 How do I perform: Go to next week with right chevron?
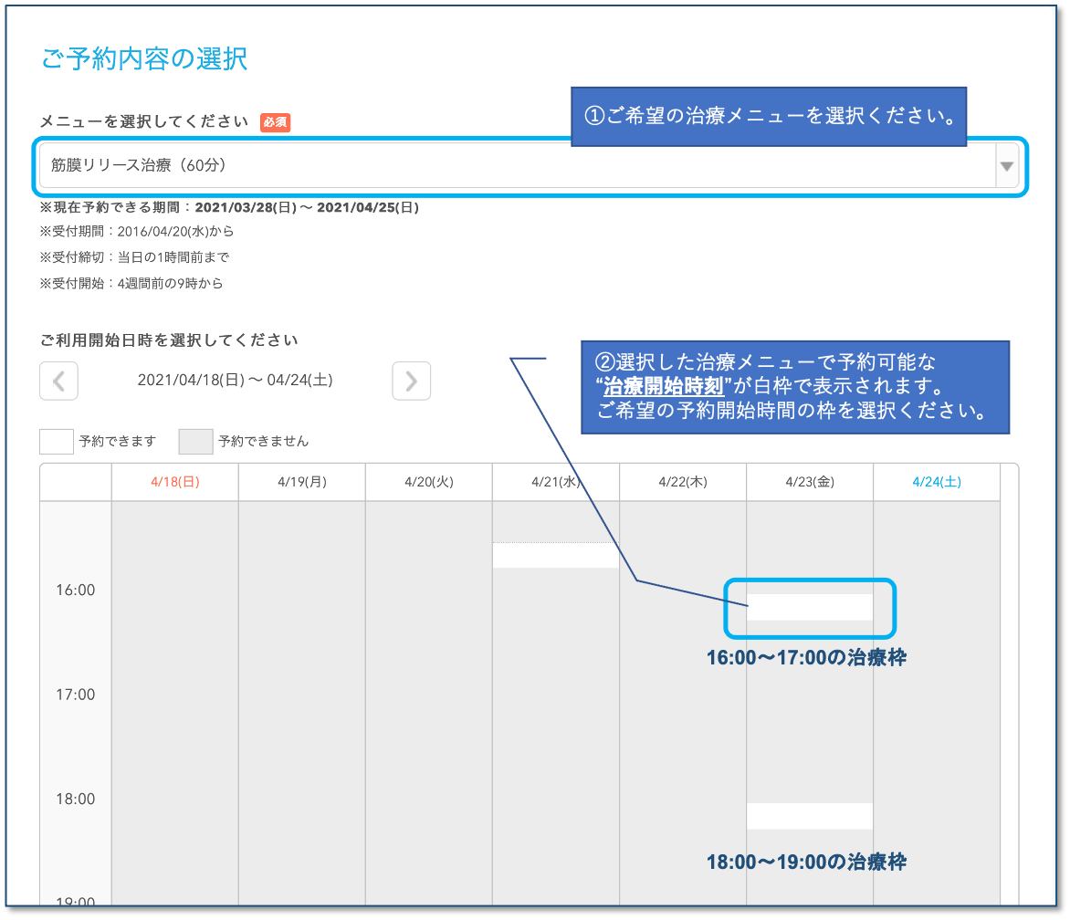(411, 381)
